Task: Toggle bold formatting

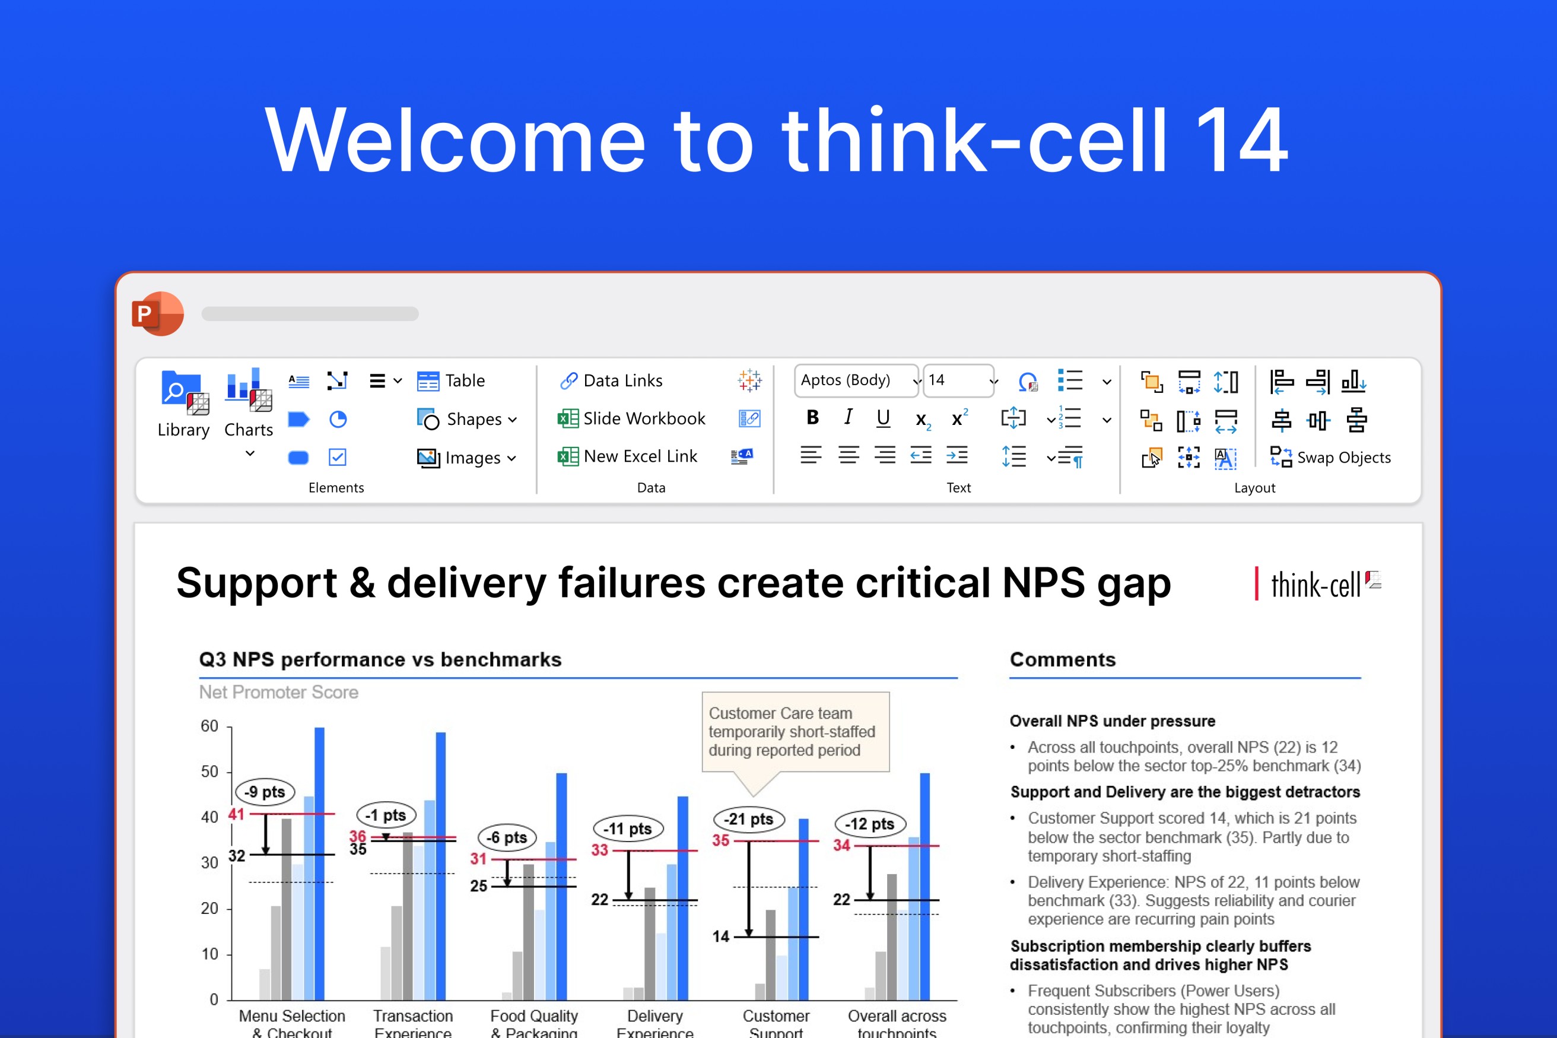Action: tap(812, 417)
